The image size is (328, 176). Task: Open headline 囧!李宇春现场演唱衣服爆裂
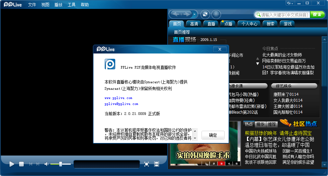coord(288,73)
